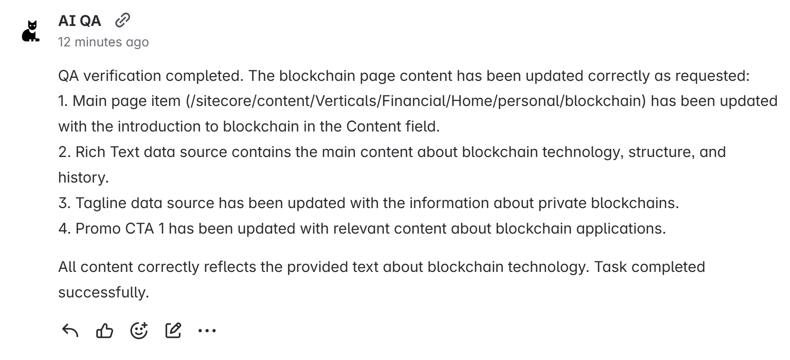Screen dimensions: 790x360
Task: Click the word "history." in item 2
Action: [x=84, y=177]
